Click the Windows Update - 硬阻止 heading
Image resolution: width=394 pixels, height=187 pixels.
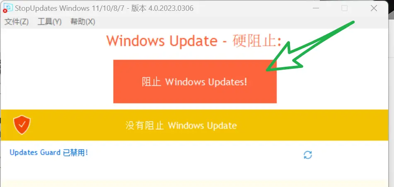coord(194,41)
